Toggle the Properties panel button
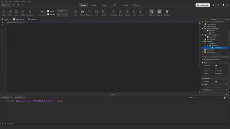This screenshot has height=129, width=230. [x=159, y=13]
